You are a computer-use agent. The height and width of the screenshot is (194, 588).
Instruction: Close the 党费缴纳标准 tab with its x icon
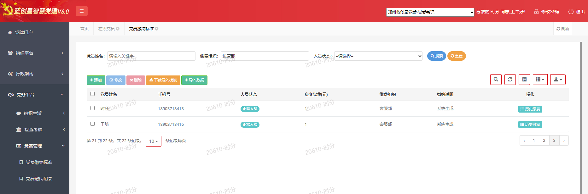coord(157,29)
